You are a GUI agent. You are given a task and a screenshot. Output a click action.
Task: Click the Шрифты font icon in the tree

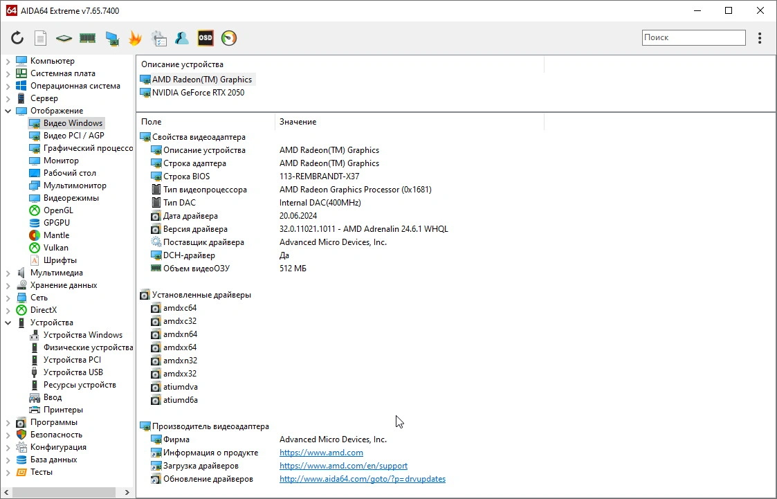35,260
